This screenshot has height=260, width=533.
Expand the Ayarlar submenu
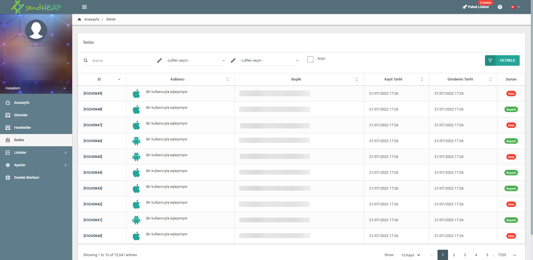pos(36,165)
